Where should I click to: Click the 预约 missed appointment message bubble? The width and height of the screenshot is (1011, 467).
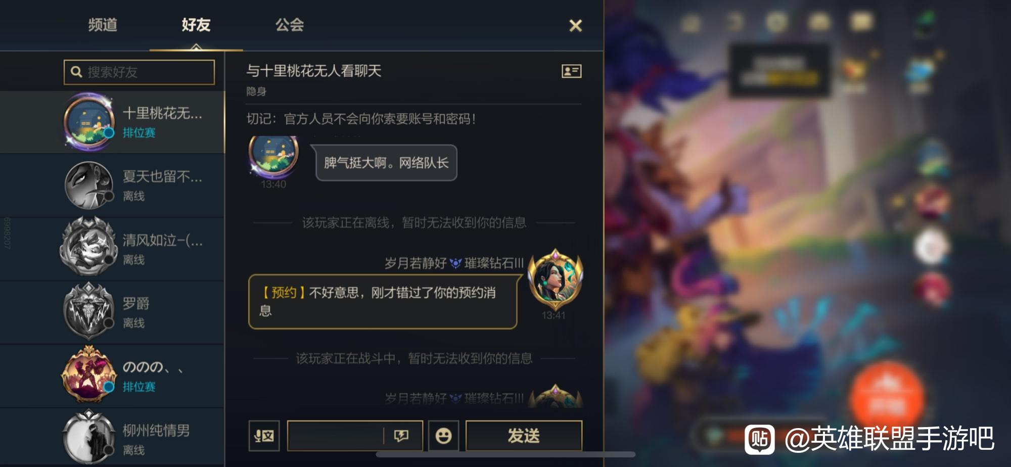383,302
